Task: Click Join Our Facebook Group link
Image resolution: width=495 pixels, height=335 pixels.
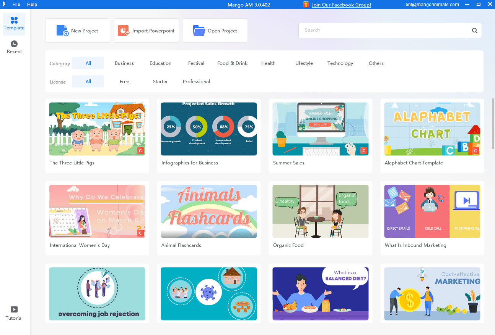Action: (x=341, y=5)
